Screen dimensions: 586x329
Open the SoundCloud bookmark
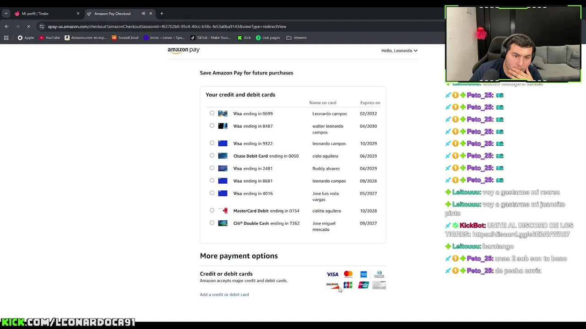tap(125, 38)
